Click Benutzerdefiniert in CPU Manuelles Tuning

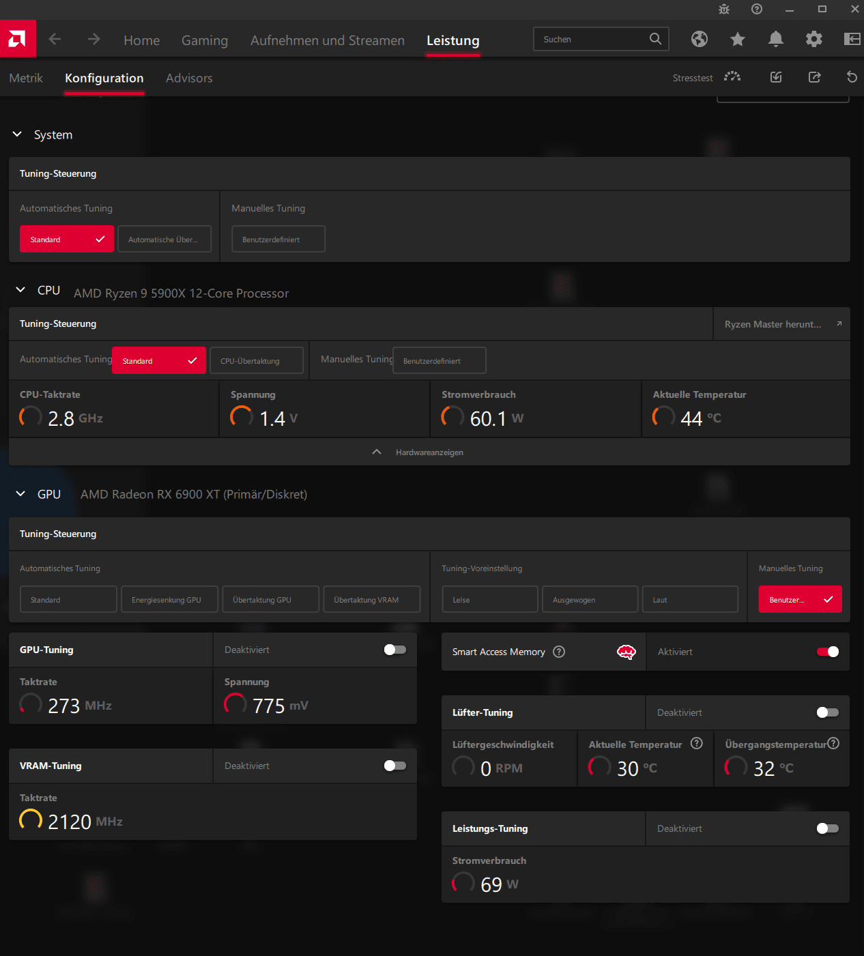(440, 361)
